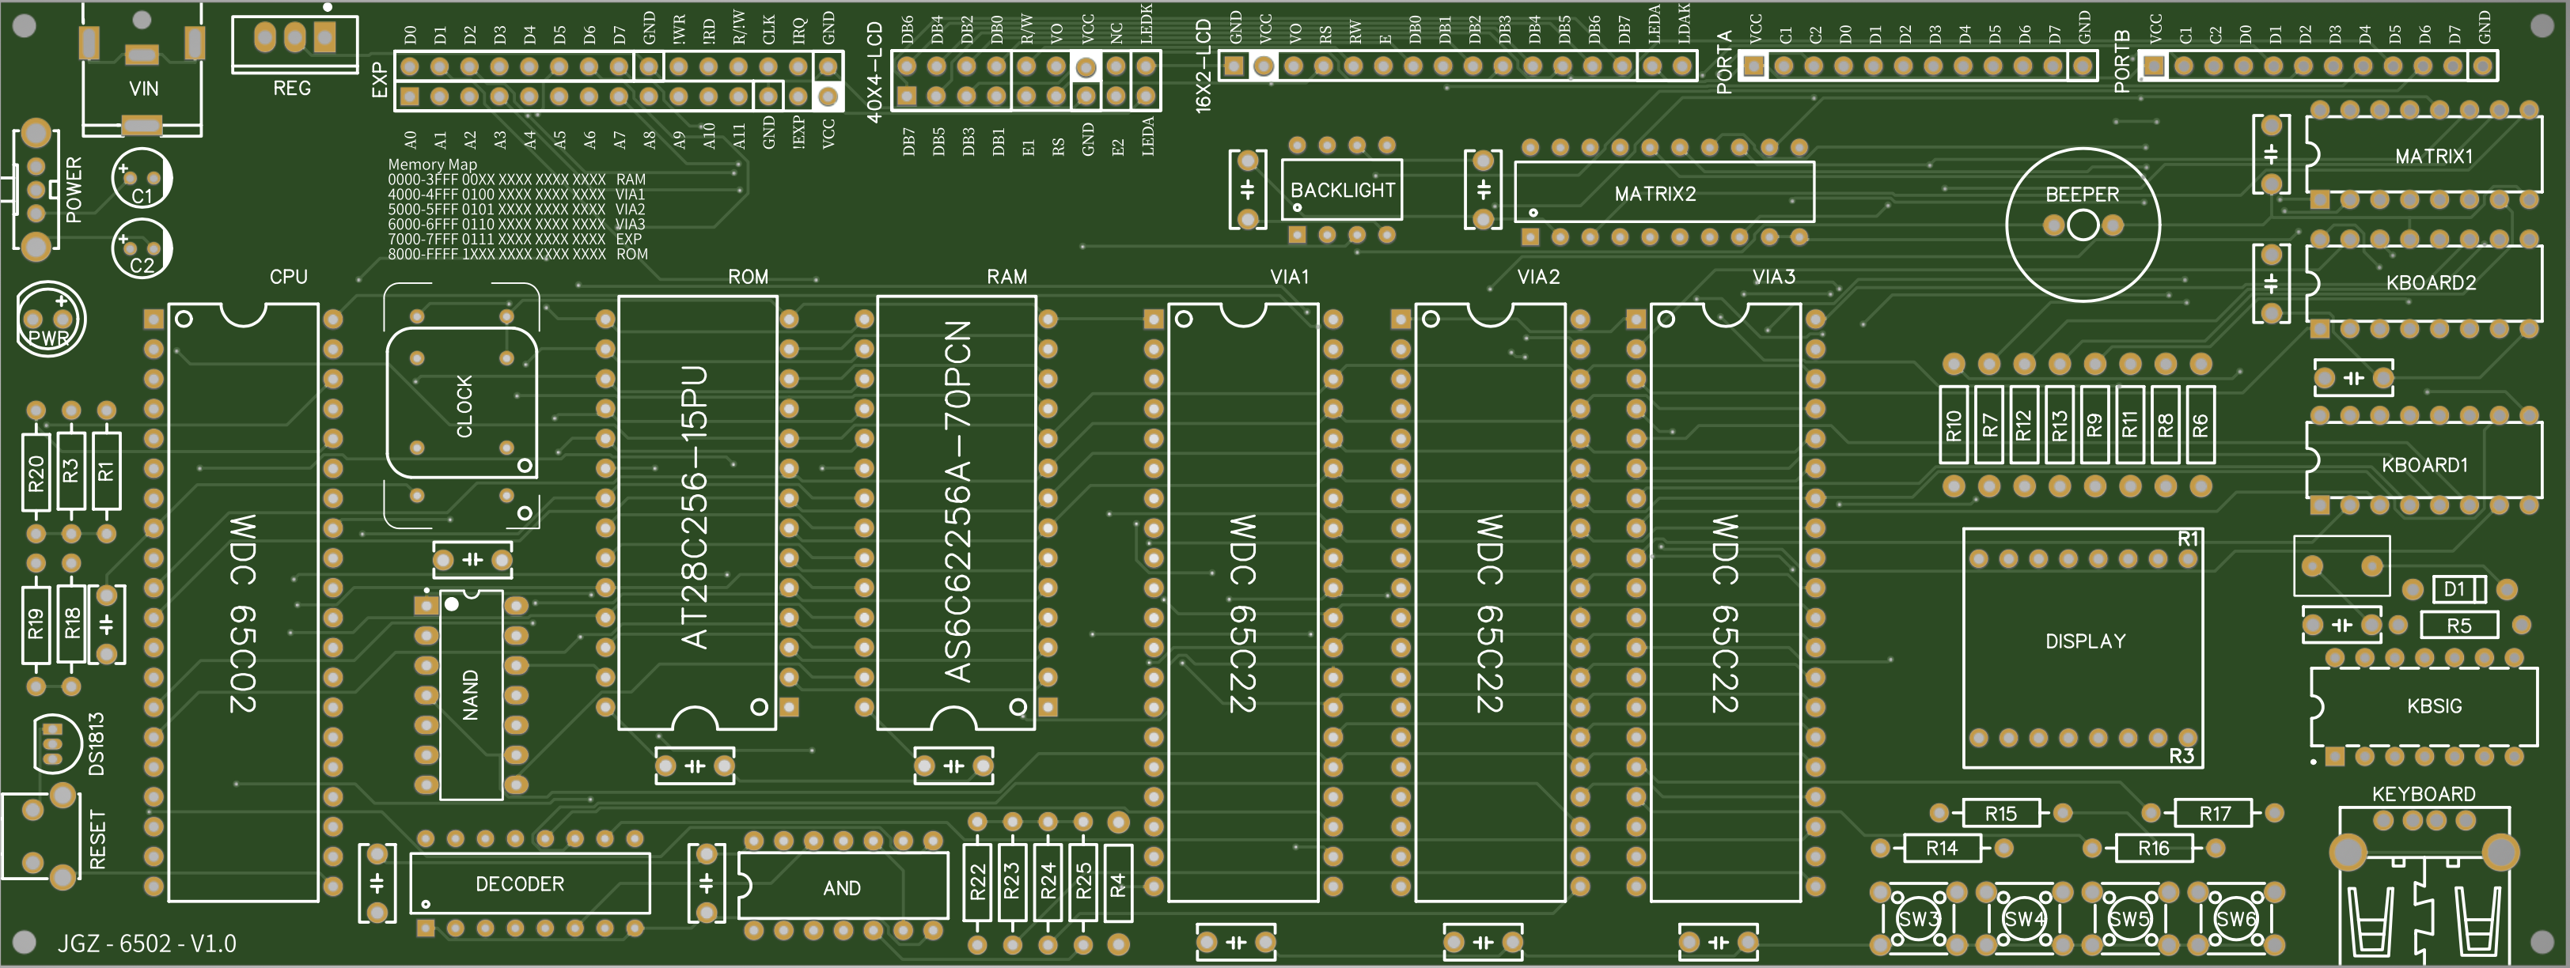This screenshot has width=2570, height=968.
Task: Select resistor R15 footprint
Action: pyautogui.click(x=2000, y=812)
